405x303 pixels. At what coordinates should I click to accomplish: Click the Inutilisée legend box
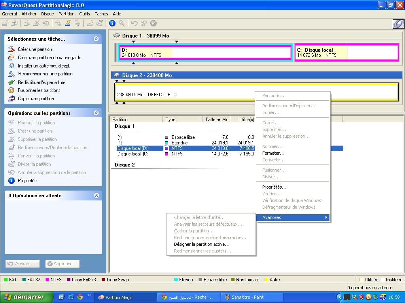(x=383, y=280)
